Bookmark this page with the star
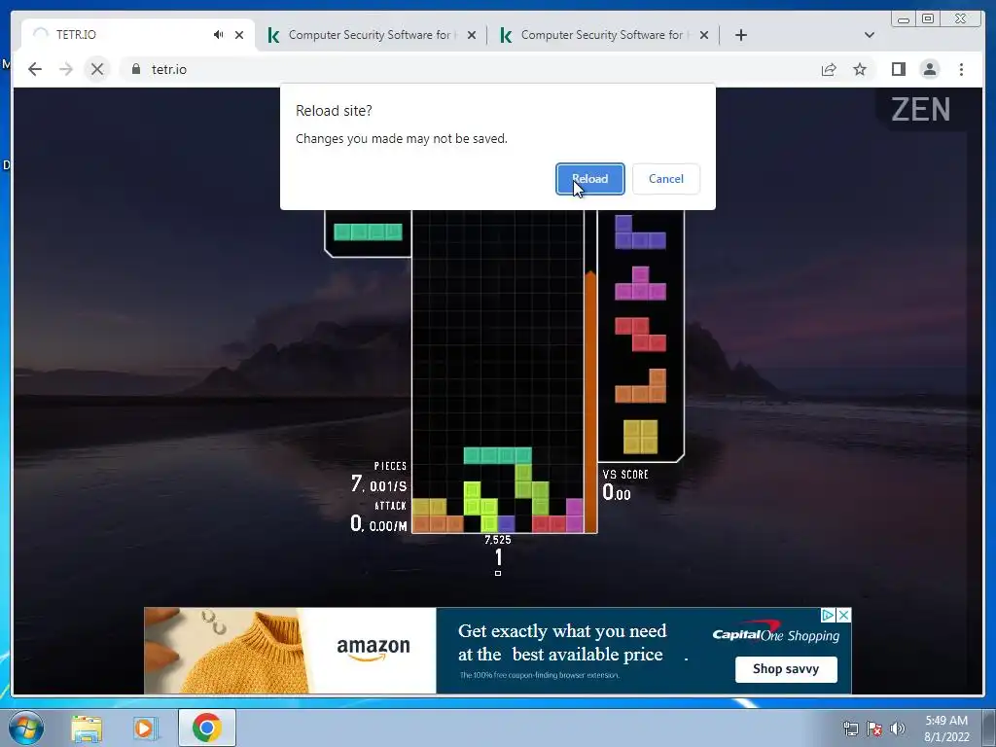This screenshot has height=747, width=996. (860, 69)
